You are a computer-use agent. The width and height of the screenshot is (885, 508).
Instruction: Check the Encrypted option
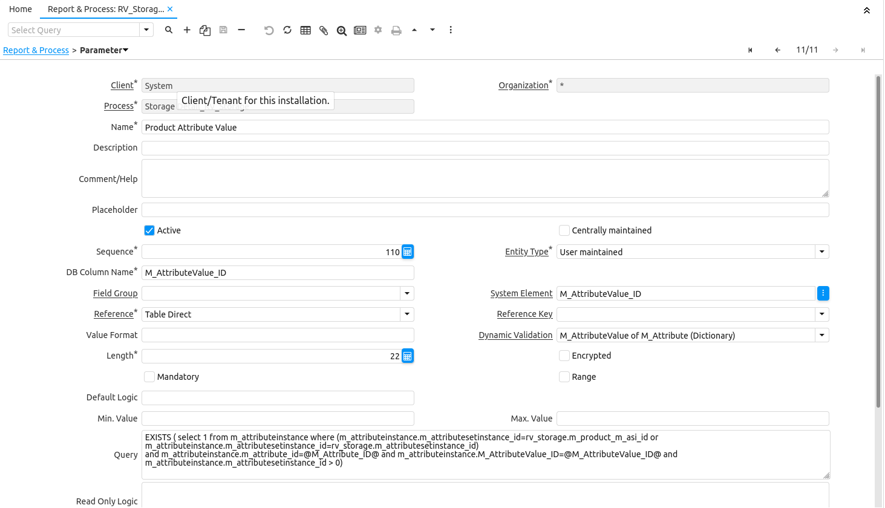coord(564,356)
